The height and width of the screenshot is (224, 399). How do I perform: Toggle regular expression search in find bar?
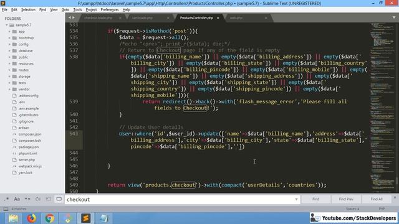point(6,199)
